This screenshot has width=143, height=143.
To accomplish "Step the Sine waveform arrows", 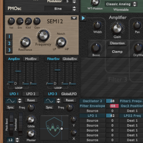I will (74, 9).
